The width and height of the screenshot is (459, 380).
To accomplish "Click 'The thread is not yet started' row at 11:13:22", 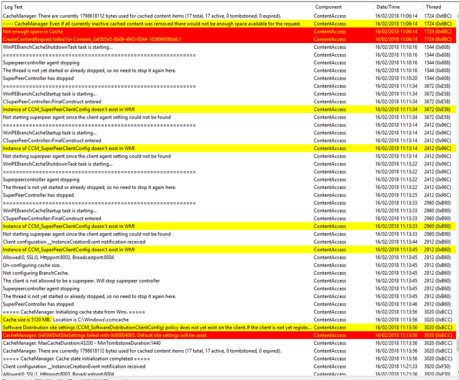I will click(x=229, y=187).
